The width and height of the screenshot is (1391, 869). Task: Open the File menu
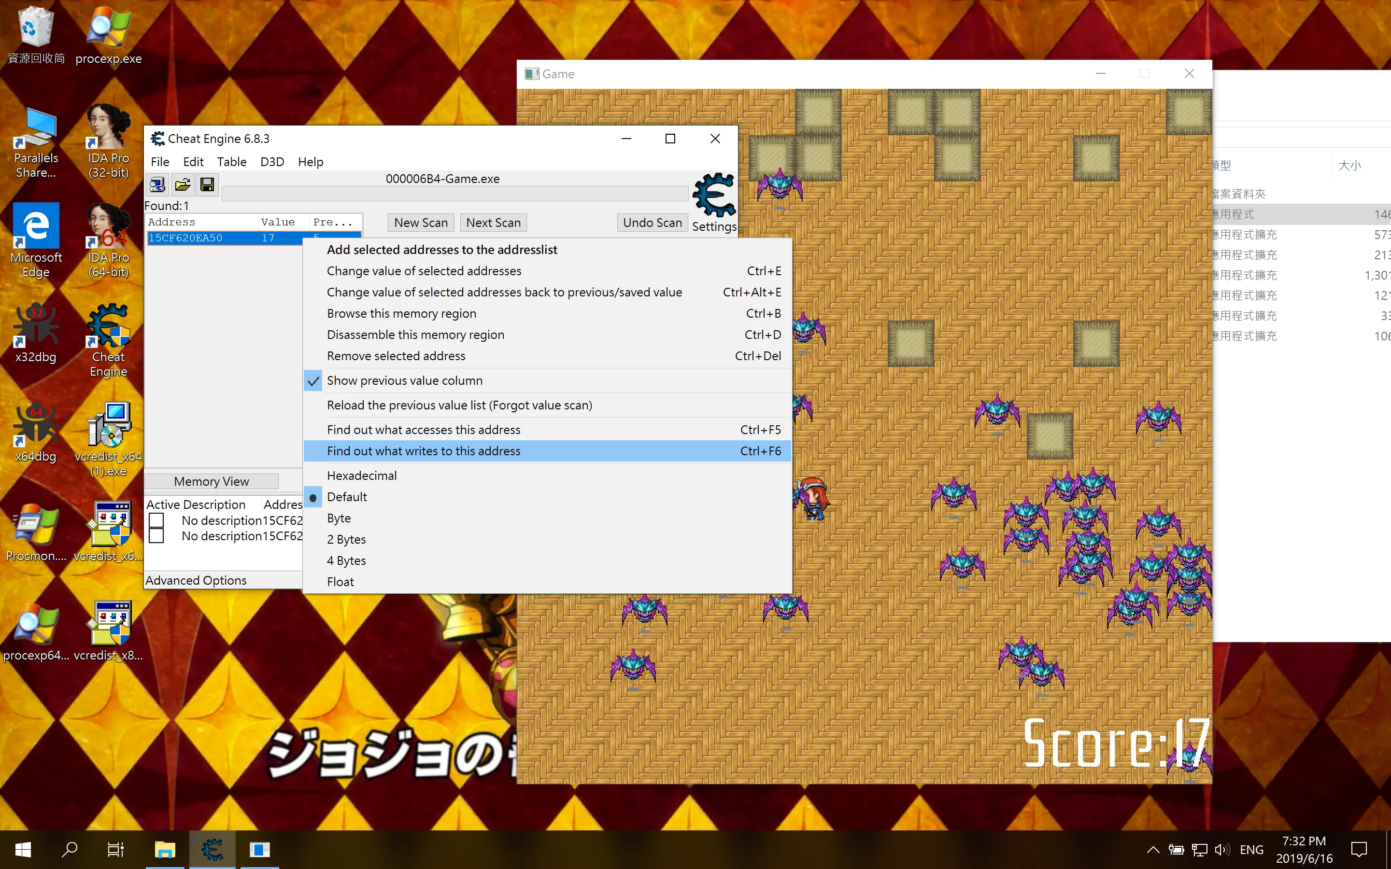click(x=160, y=162)
